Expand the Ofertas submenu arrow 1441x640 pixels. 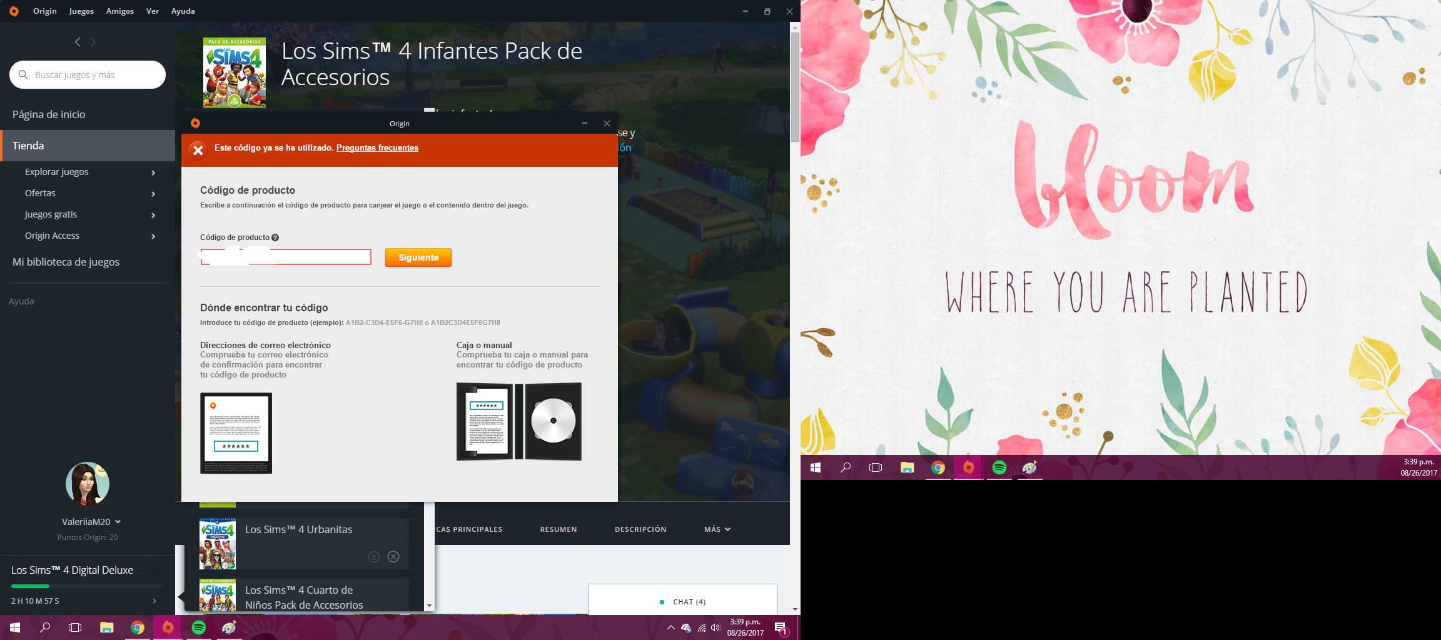[x=153, y=194]
